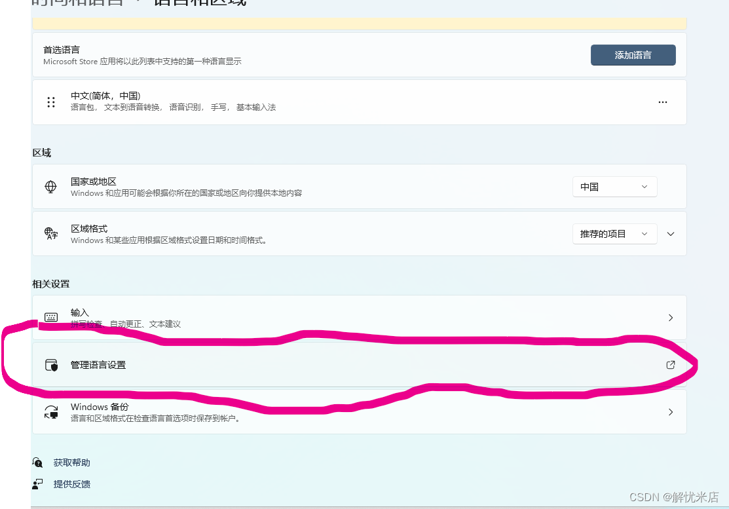The height and width of the screenshot is (509, 729).
Task: Click the drag handle dots beside 中文(简体，中国)
Action: click(x=50, y=102)
